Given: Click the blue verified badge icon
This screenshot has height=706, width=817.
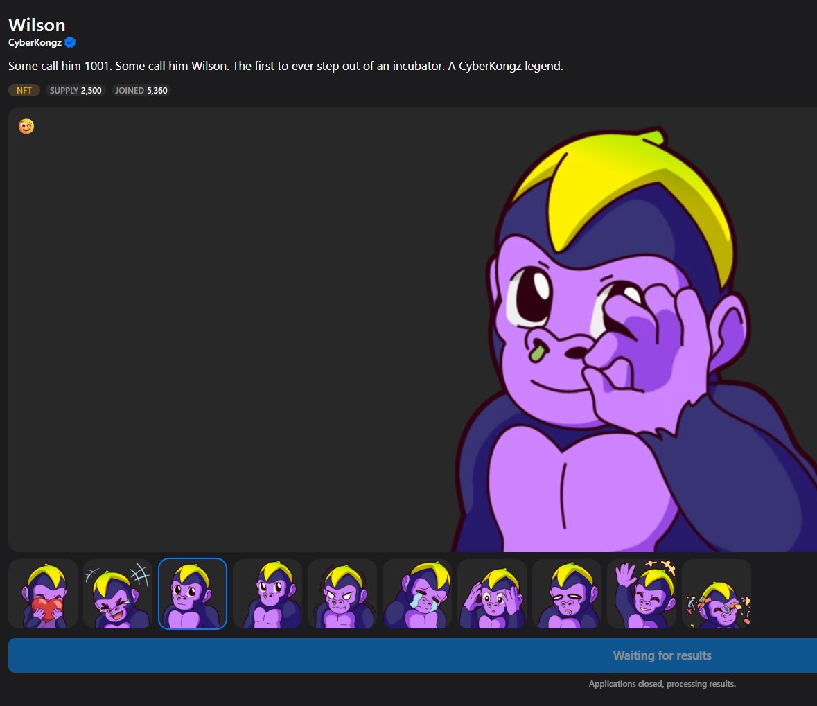Looking at the screenshot, I should click(71, 43).
